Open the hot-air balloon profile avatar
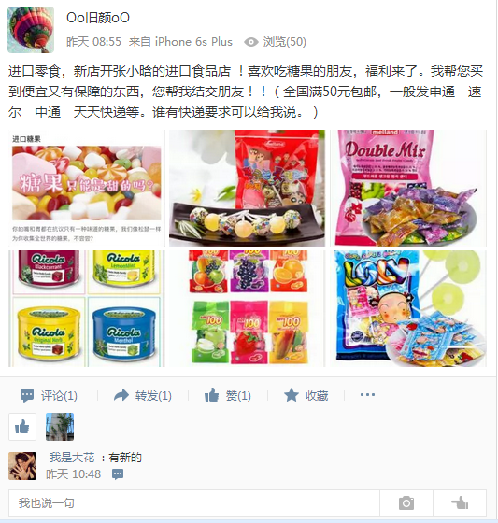Viewport: 498px width, 523px height. pos(31,30)
